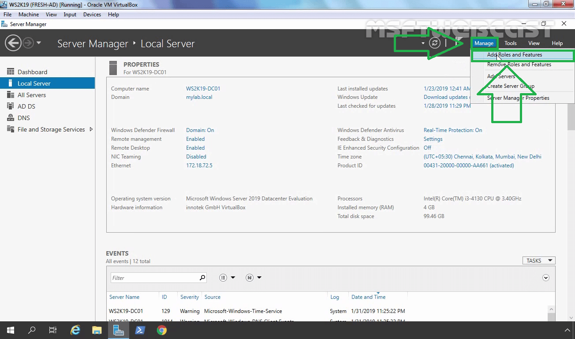Sort events by ID column
The width and height of the screenshot is (575, 339).
(164, 297)
